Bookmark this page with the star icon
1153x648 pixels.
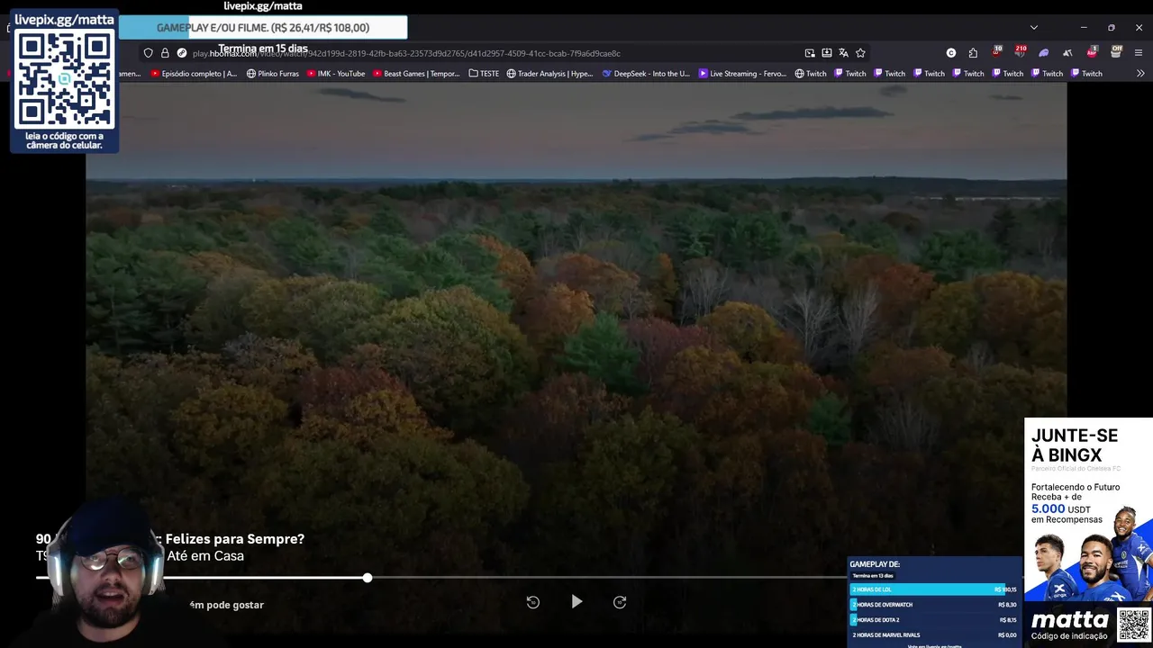point(860,53)
